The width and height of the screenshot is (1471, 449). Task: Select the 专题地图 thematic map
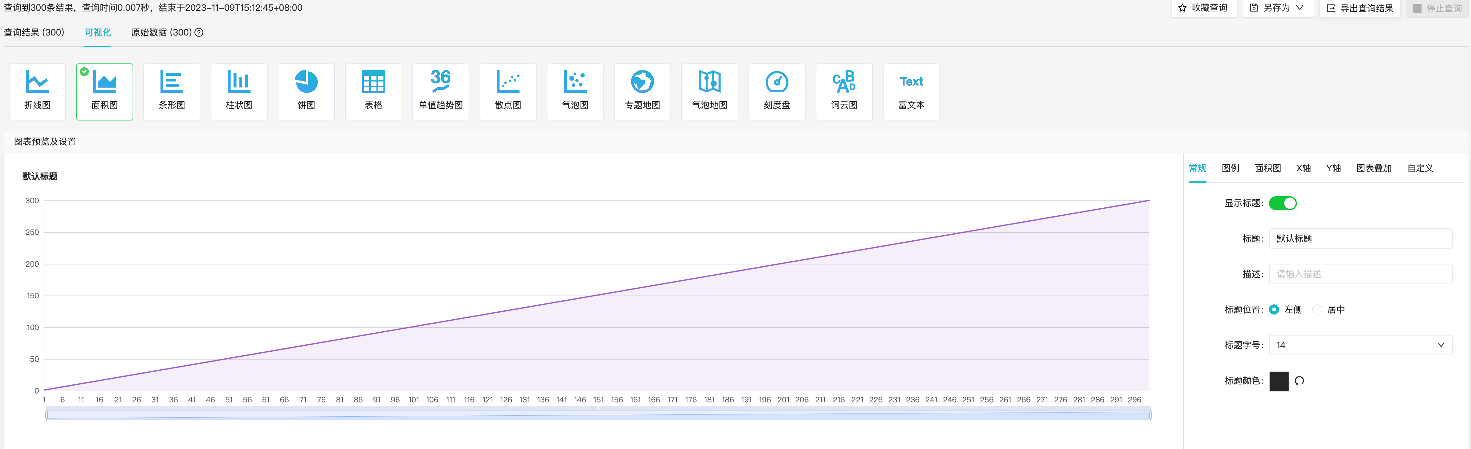click(643, 91)
